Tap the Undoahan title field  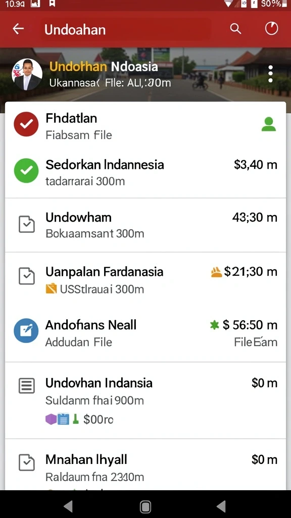127,30
